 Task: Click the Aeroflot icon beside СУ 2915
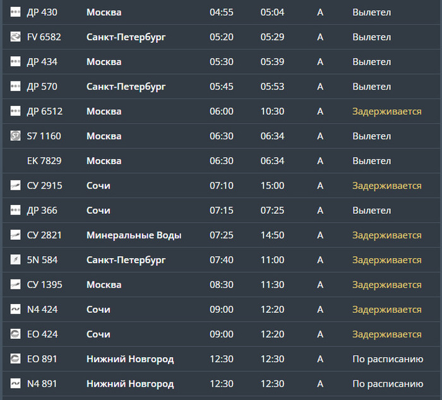(x=16, y=185)
